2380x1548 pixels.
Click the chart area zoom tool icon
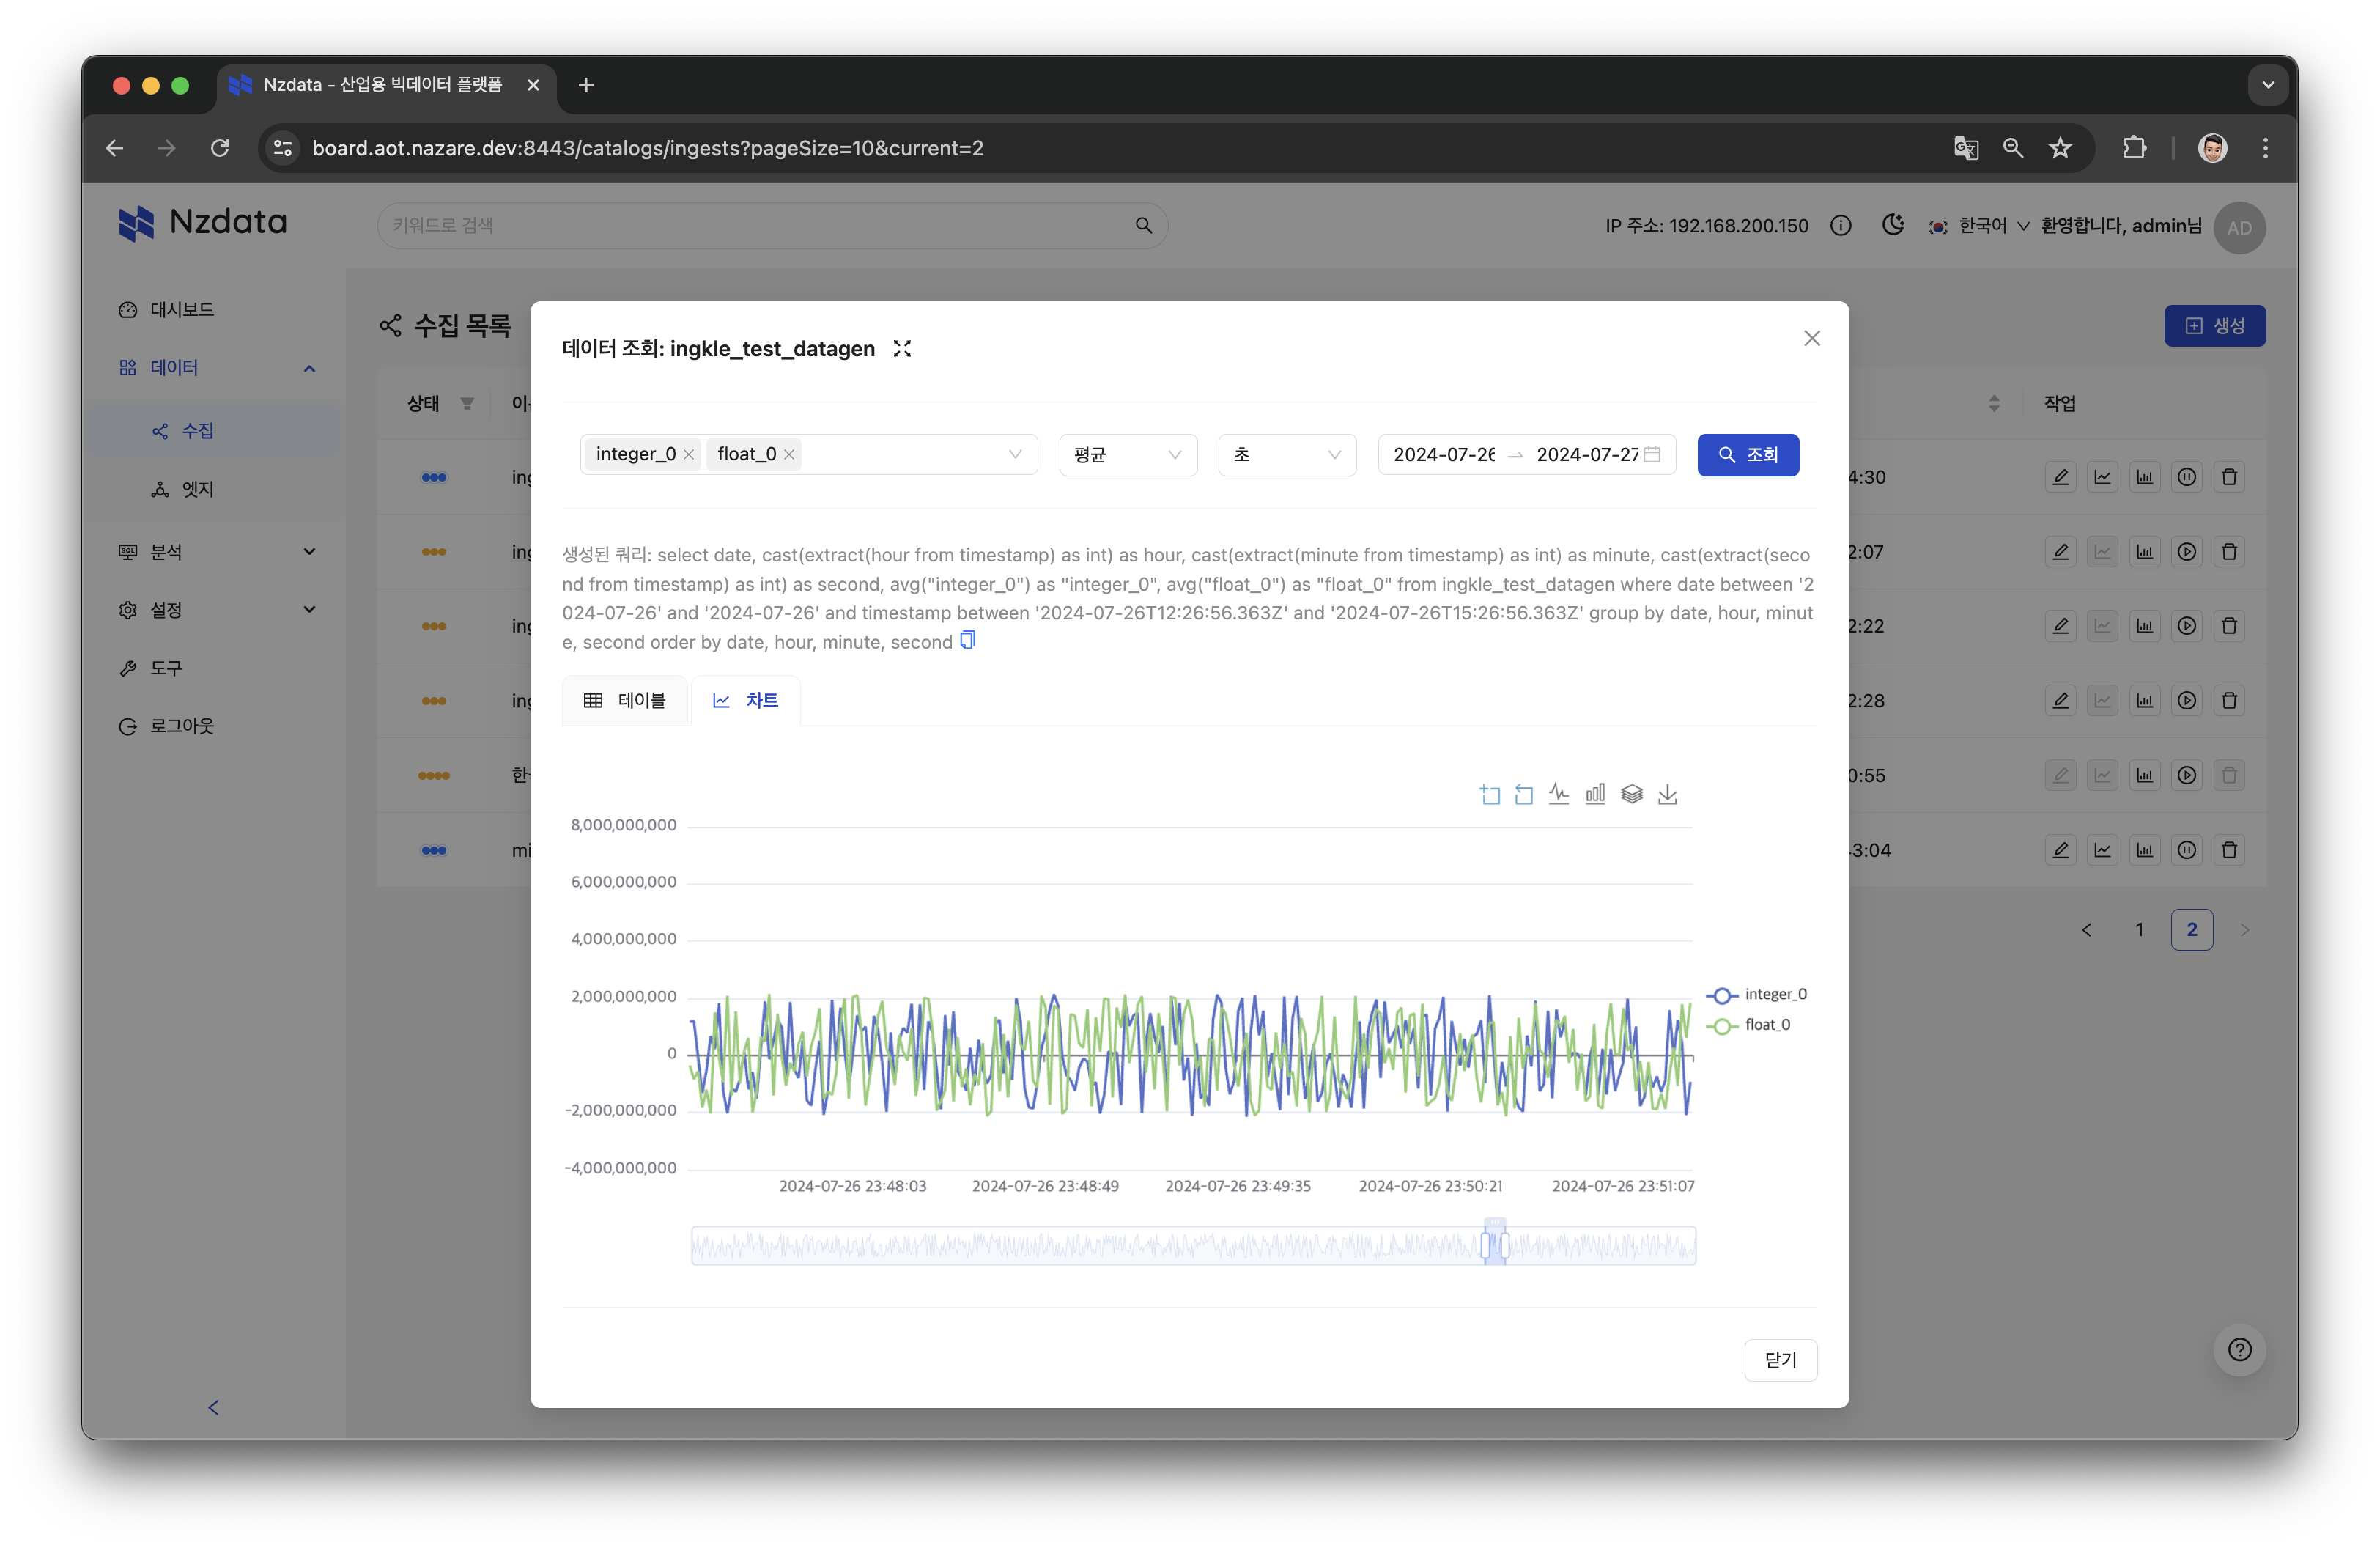coord(1490,794)
